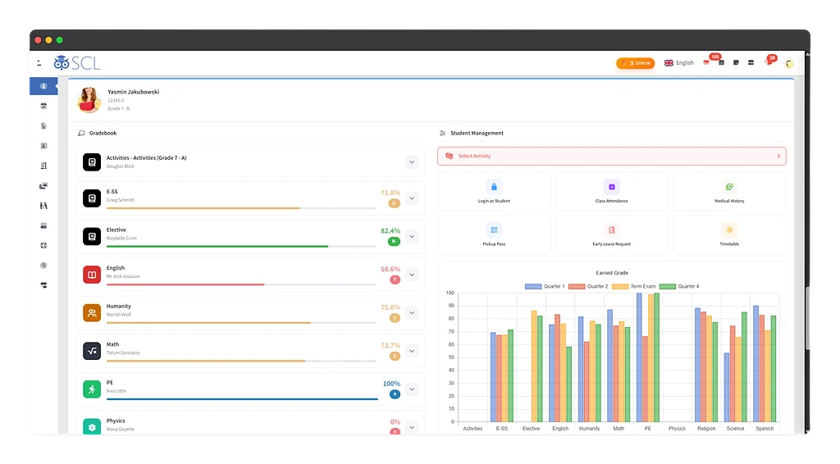The height and width of the screenshot is (464, 840).
Task: Expand the PE gradebook row
Action: coord(412,389)
